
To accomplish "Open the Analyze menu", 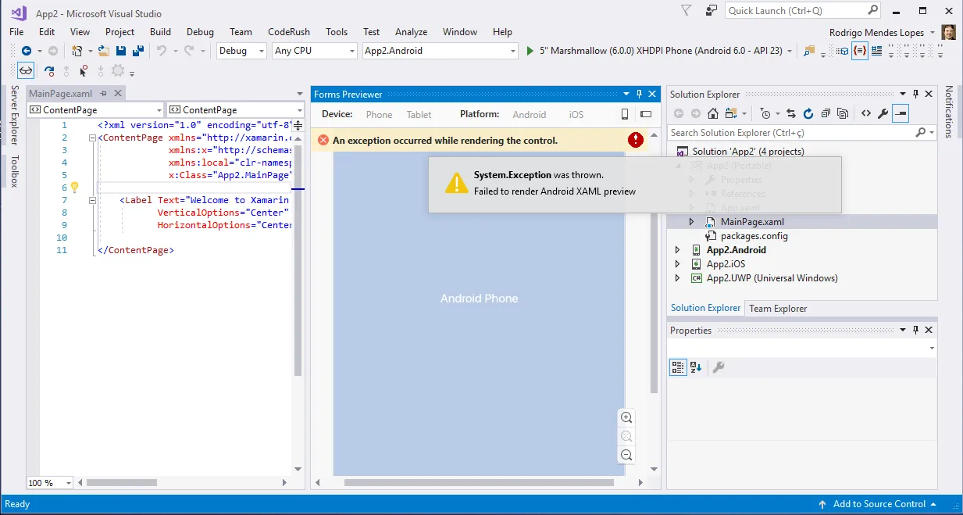I will point(412,32).
